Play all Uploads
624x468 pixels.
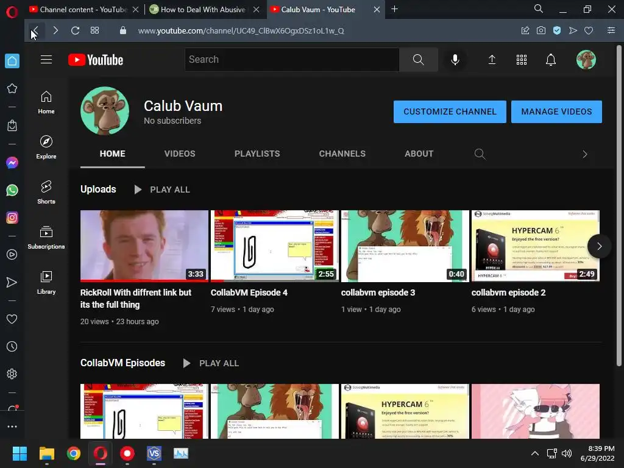click(161, 190)
